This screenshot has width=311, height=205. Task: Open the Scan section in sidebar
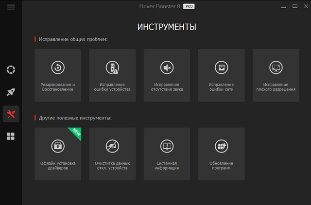(11, 69)
